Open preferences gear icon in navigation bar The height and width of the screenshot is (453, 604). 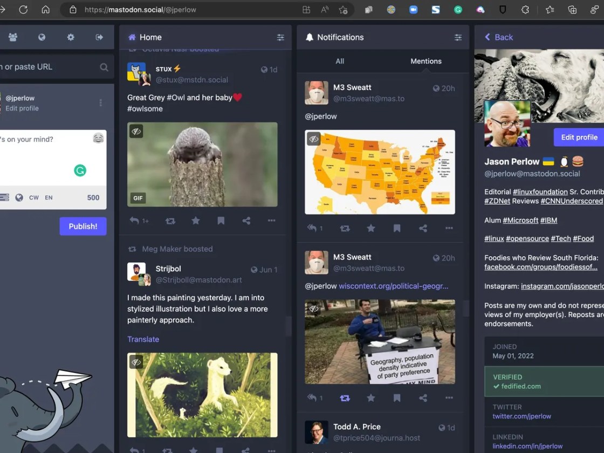(x=71, y=37)
